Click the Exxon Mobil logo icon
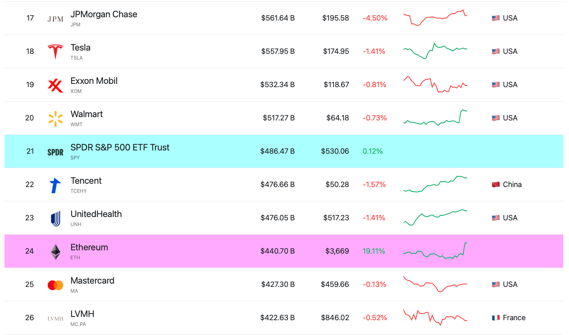Viewport: 569px width, 335px height. click(55, 85)
